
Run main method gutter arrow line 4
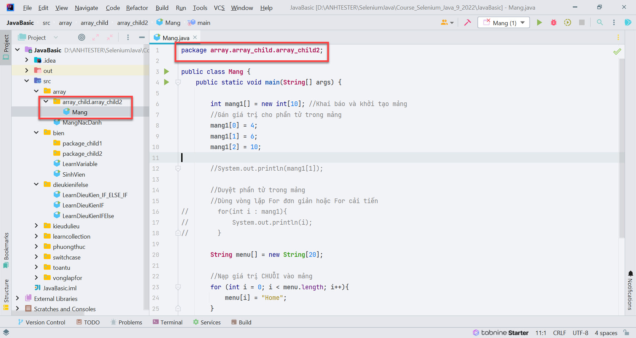coord(167,82)
